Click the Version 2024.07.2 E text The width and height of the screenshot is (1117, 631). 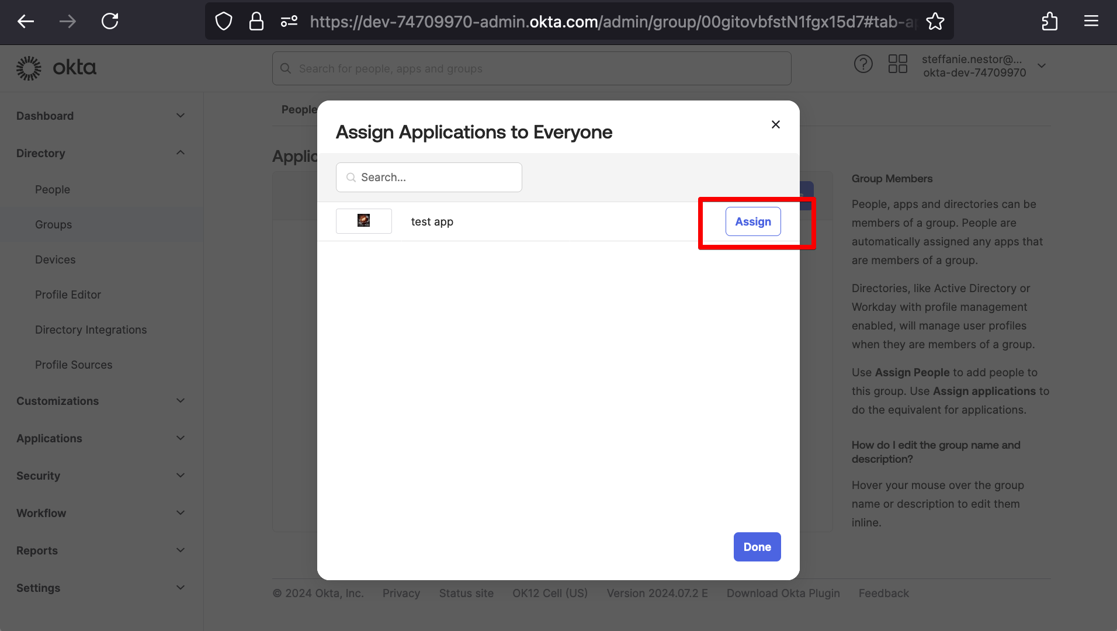657,593
